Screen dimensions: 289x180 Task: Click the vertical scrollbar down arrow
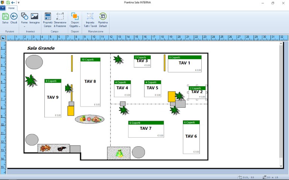280,166
